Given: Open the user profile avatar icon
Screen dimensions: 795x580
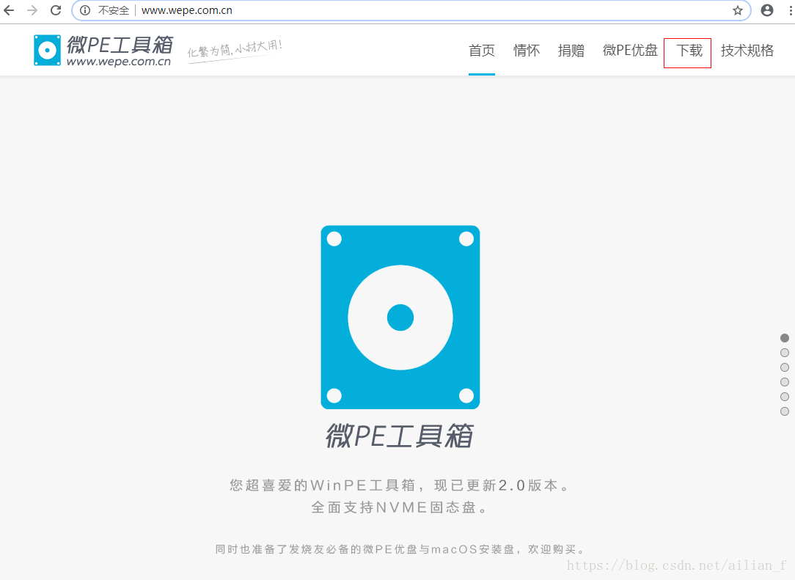Looking at the screenshot, I should (x=767, y=10).
